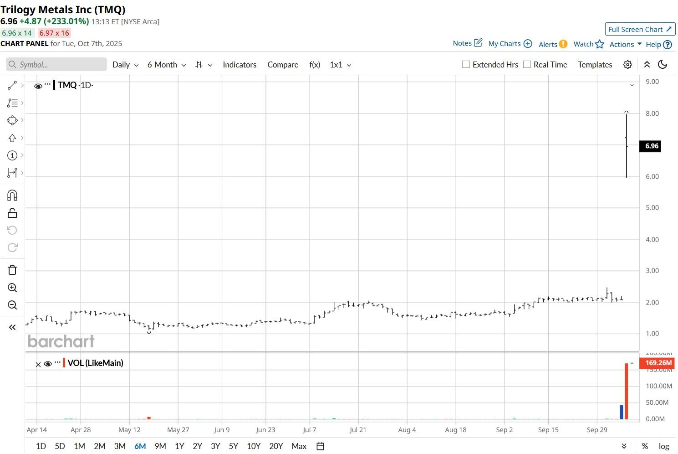The height and width of the screenshot is (454, 678).
Task: Open Alerts for TMQ
Action: click(553, 44)
